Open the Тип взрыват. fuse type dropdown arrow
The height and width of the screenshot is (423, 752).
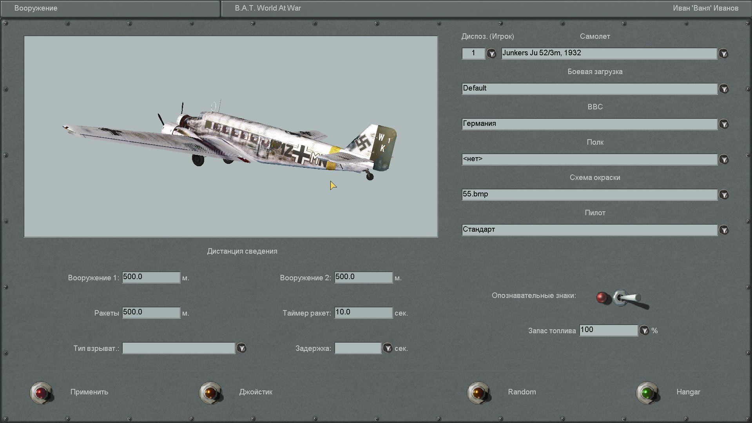pos(241,348)
